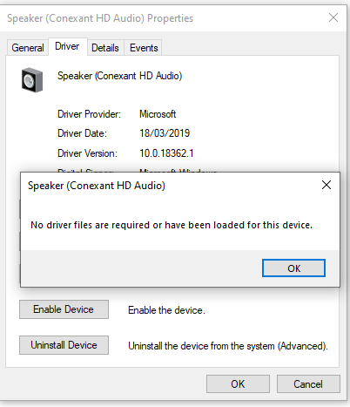Cancel the Properties dialog
Image resolution: width=350 pixels, height=407 pixels.
tap(308, 384)
